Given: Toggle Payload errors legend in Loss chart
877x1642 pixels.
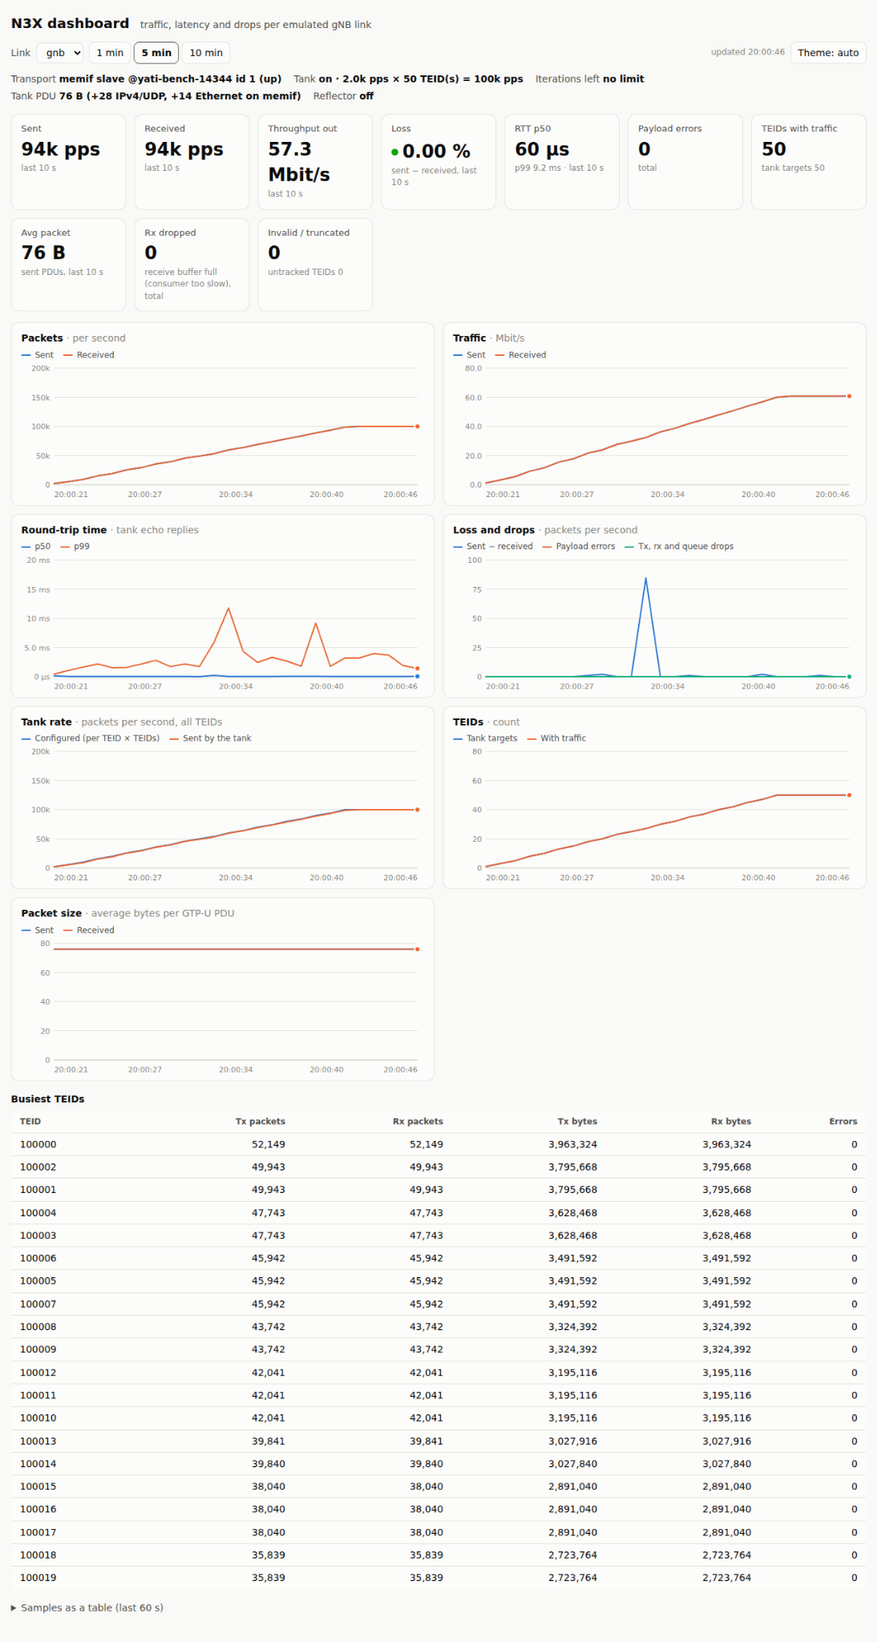Looking at the screenshot, I should (x=579, y=547).
